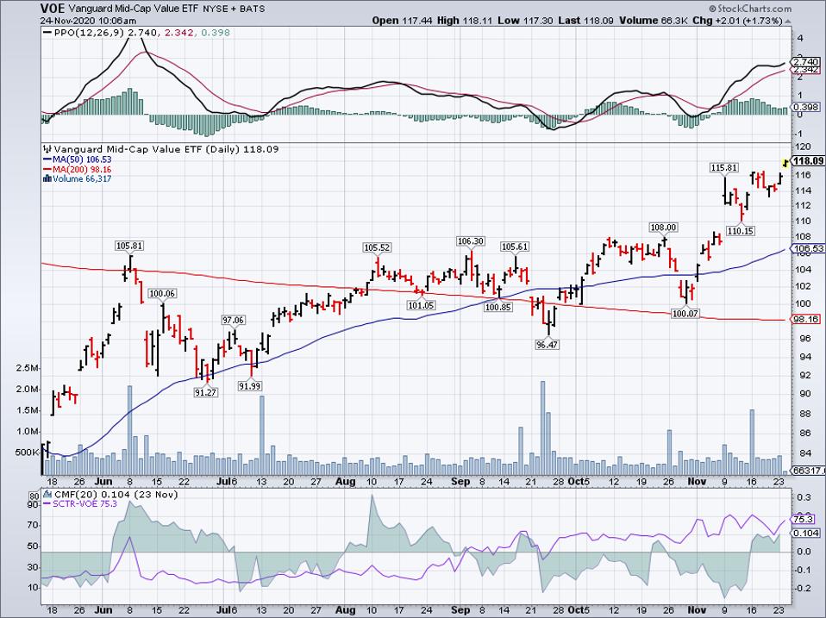Click the High 118.11 value
The height and width of the screenshot is (618, 826).
tap(463, 21)
